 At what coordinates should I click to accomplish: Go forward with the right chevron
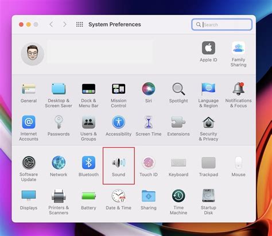click(65, 24)
